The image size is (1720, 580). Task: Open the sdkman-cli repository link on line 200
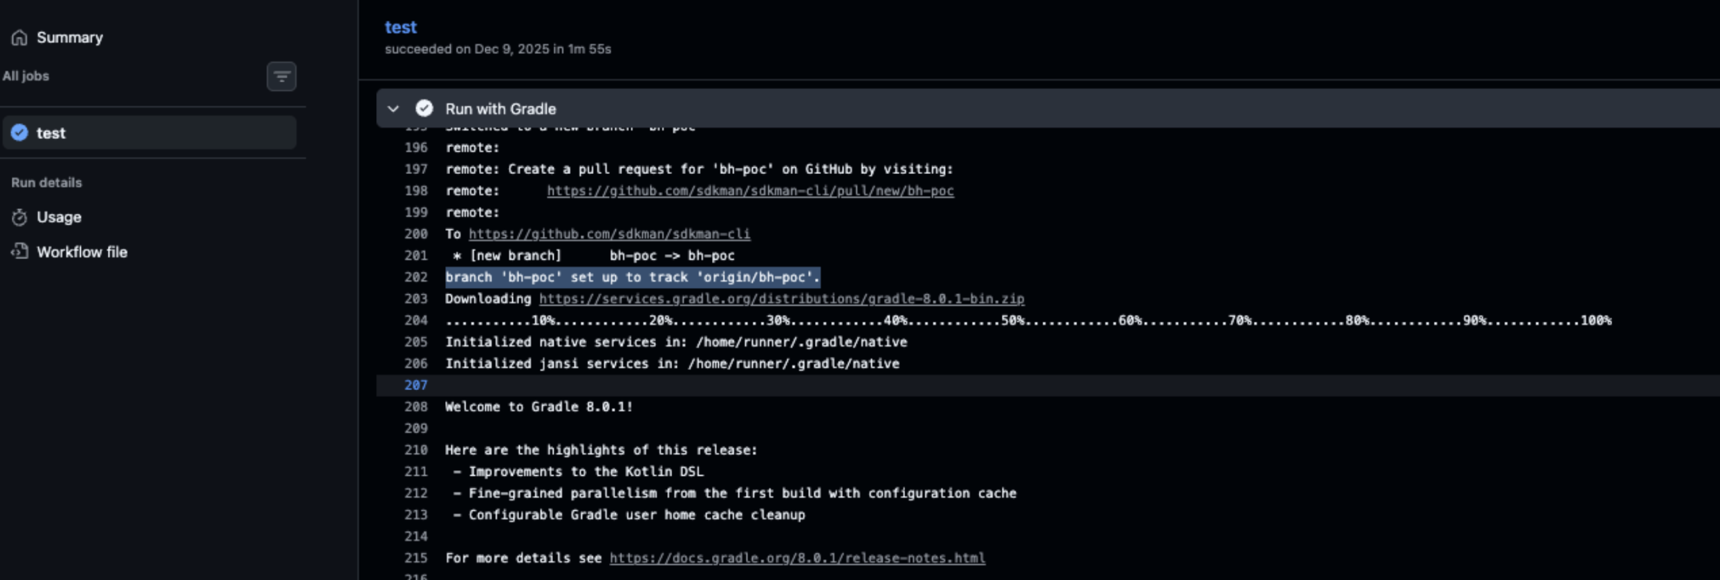(609, 234)
